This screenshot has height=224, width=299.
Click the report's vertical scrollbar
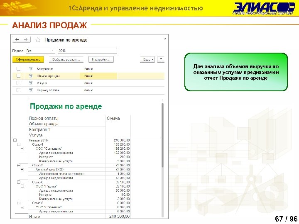pyautogui.click(x=162, y=135)
